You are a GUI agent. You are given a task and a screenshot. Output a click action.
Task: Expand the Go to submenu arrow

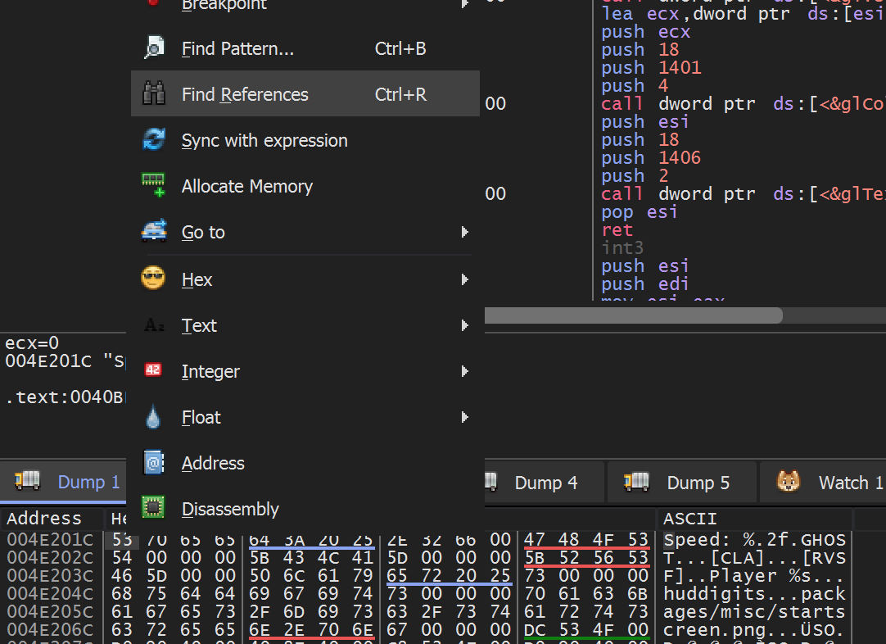pos(464,232)
